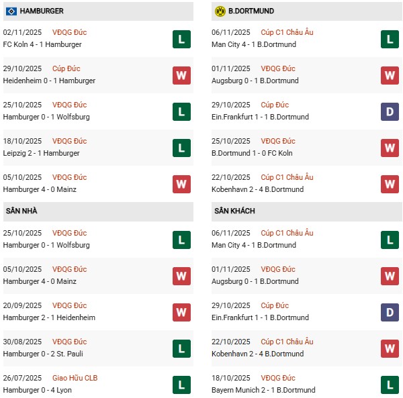Viewport: 403px width, 398px height.
Task: Select the HAMBURGER team header
Action: click(x=42, y=11)
